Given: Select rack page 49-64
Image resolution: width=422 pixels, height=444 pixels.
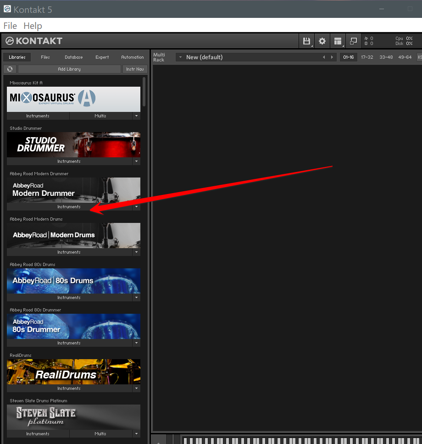Looking at the screenshot, I should [x=405, y=57].
